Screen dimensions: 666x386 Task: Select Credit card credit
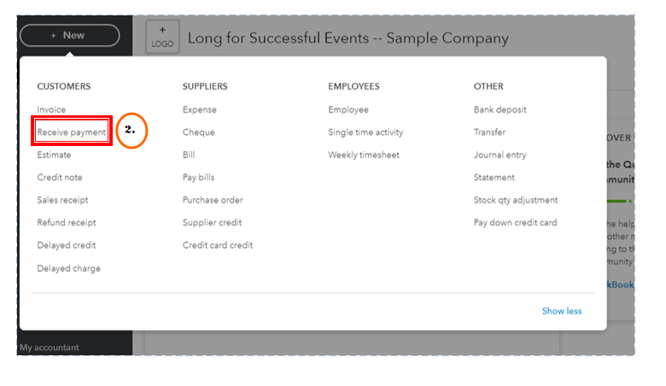tap(218, 245)
